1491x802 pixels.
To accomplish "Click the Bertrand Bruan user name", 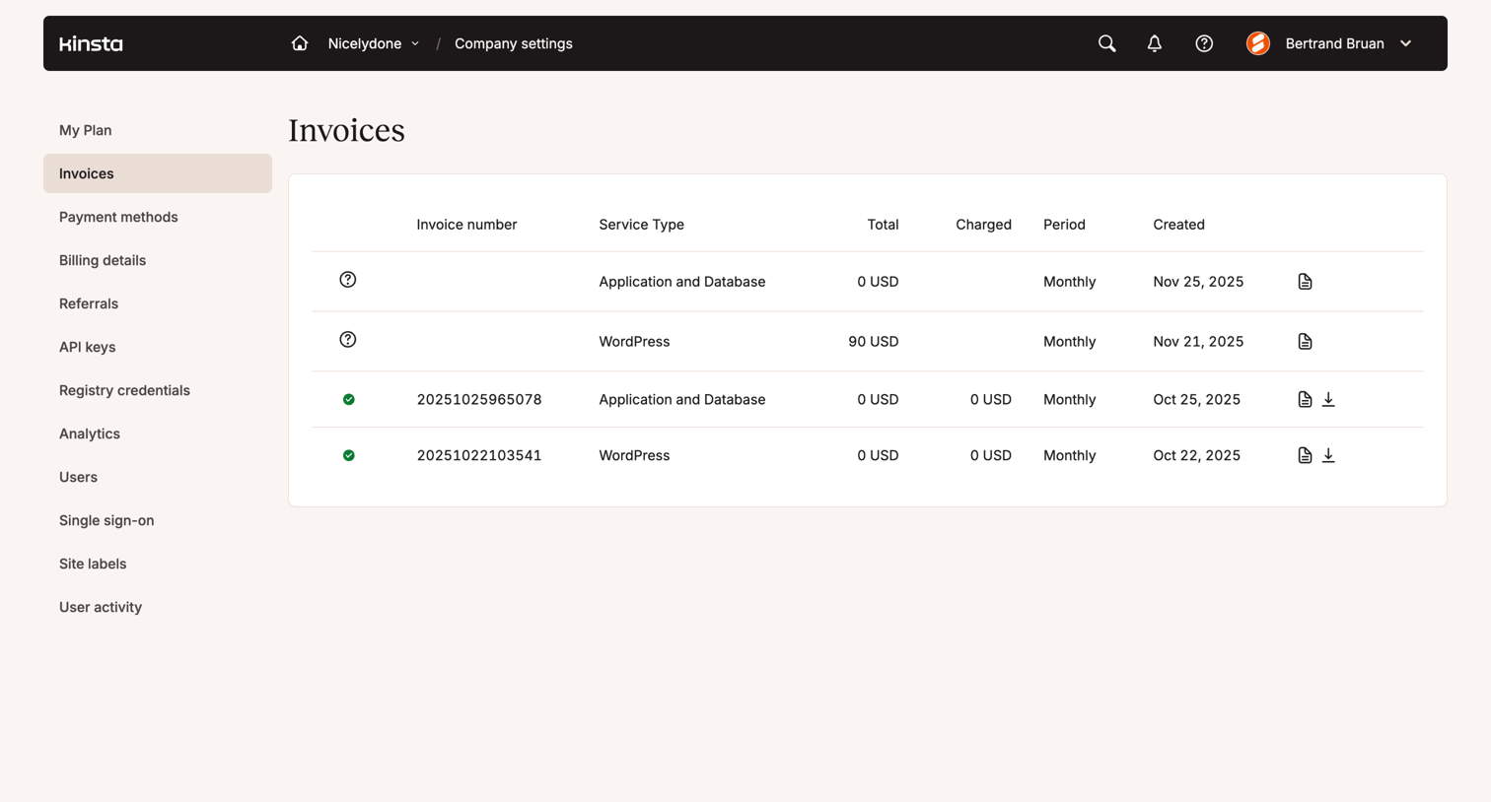I will pyautogui.click(x=1334, y=43).
